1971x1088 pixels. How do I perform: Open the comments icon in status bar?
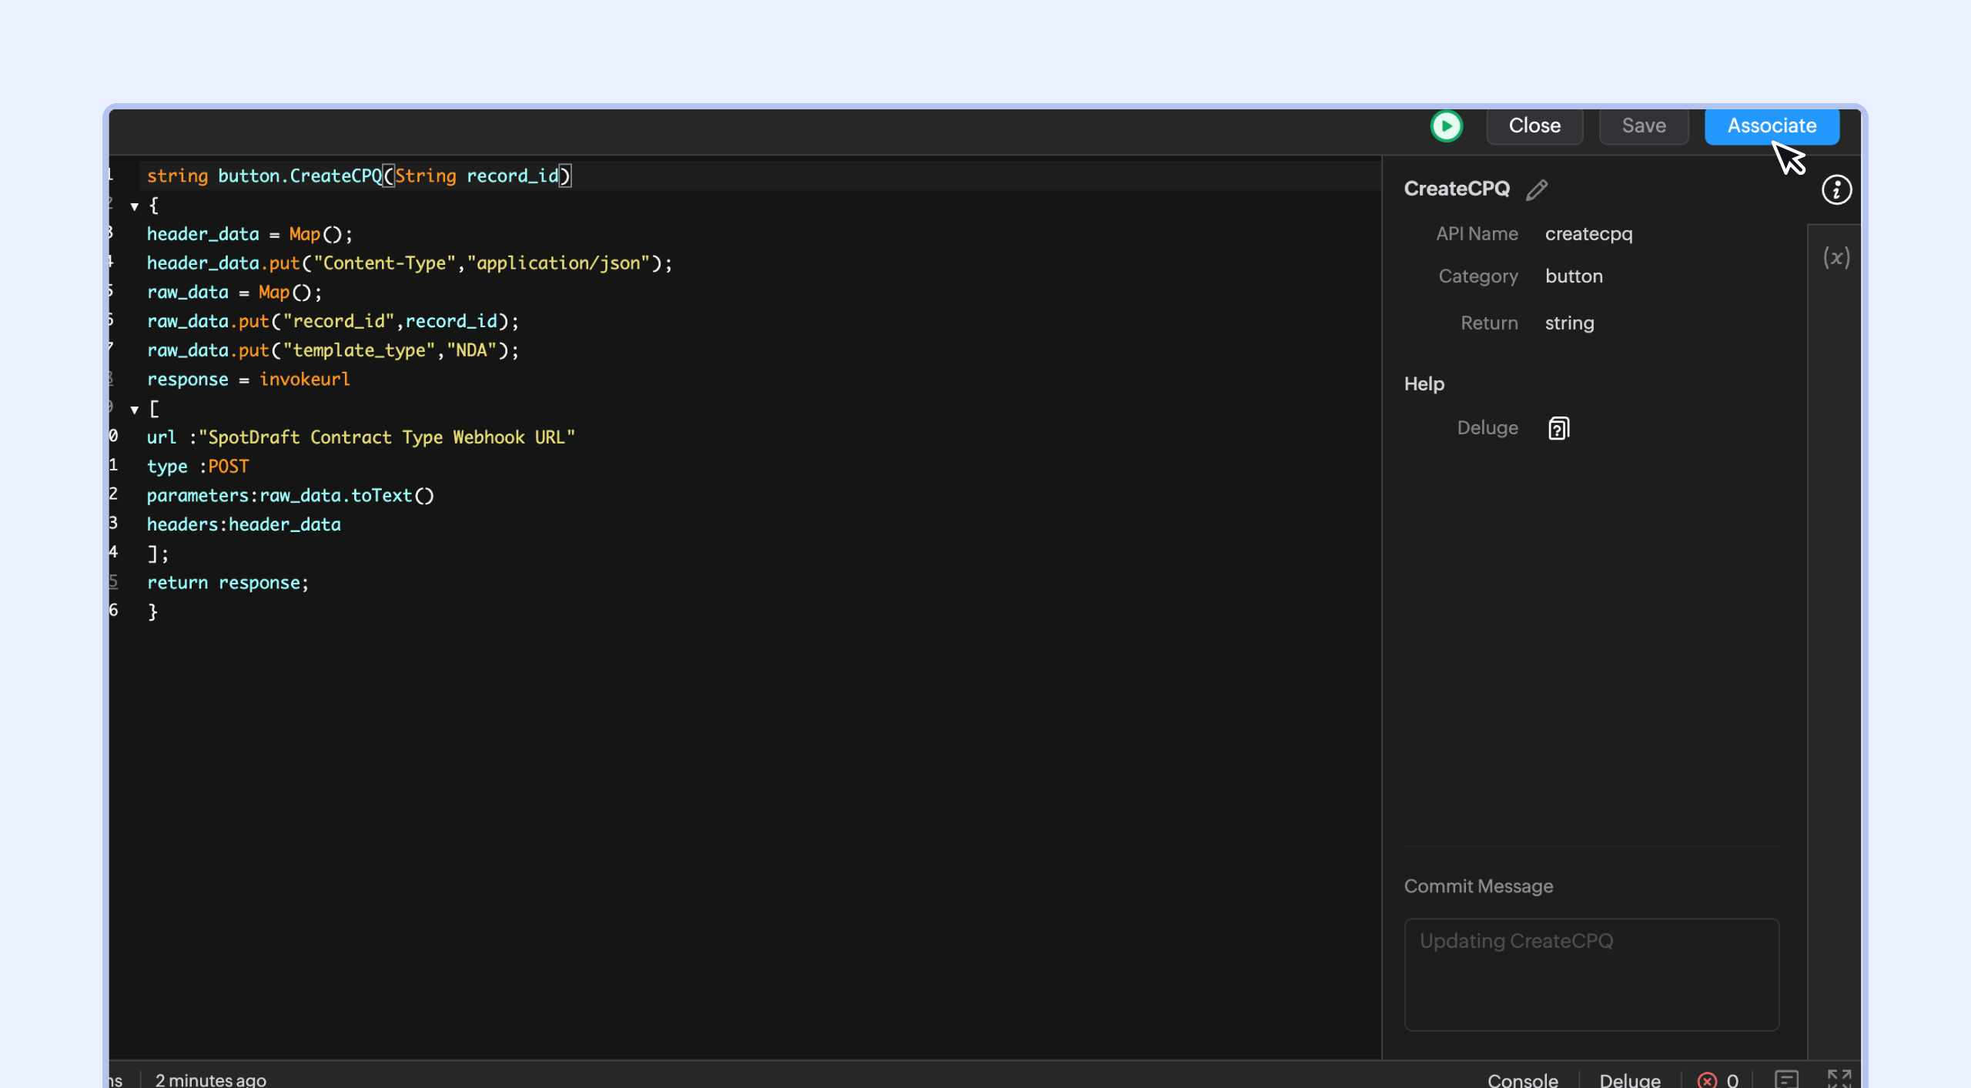coord(1786,1080)
